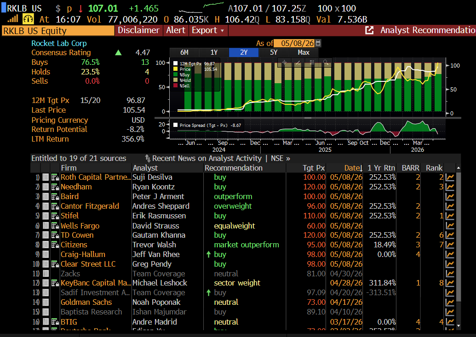
Task: Switch chart range to 1Y
Action: click(x=214, y=52)
